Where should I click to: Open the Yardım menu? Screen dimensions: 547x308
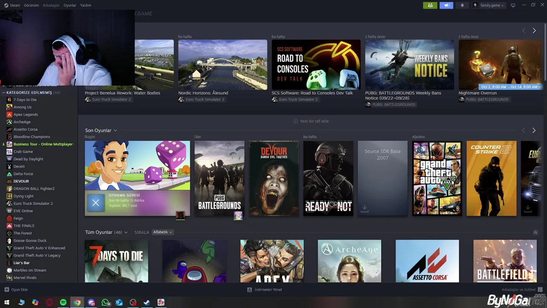(x=85, y=5)
